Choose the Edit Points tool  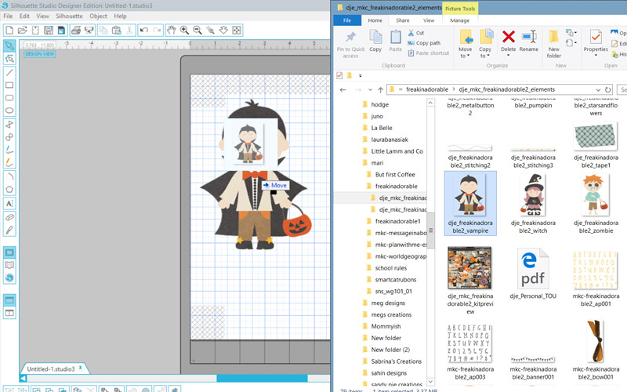click(9, 59)
